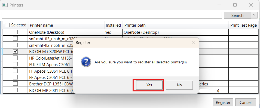Toggle the Selected header checkbox
The image size is (260, 108).
pyautogui.click(x=7, y=25)
